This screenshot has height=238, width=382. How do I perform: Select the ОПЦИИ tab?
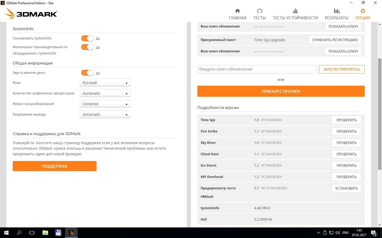coord(363,14)
